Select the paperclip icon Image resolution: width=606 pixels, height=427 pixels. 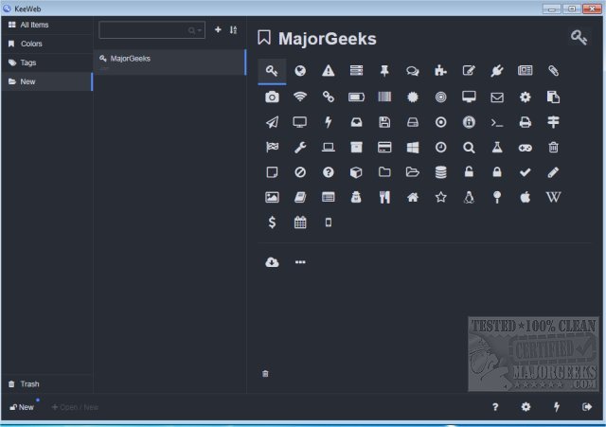pos(553,71)
